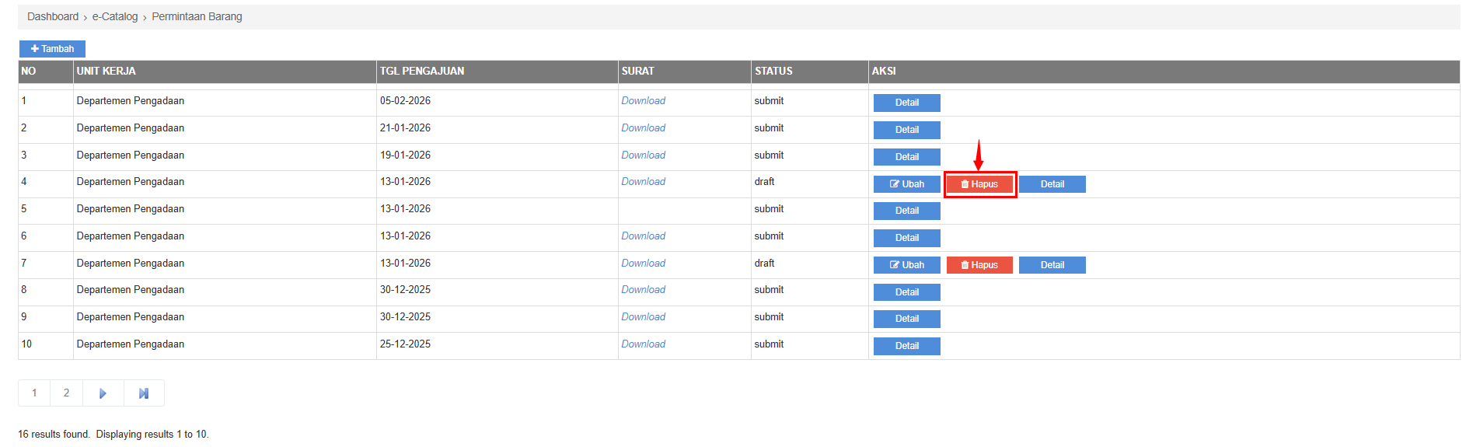Viewport: 1473px width, 447px height.
Task: Edit row 7 using Ubah button
Action: tap(906, 265)
